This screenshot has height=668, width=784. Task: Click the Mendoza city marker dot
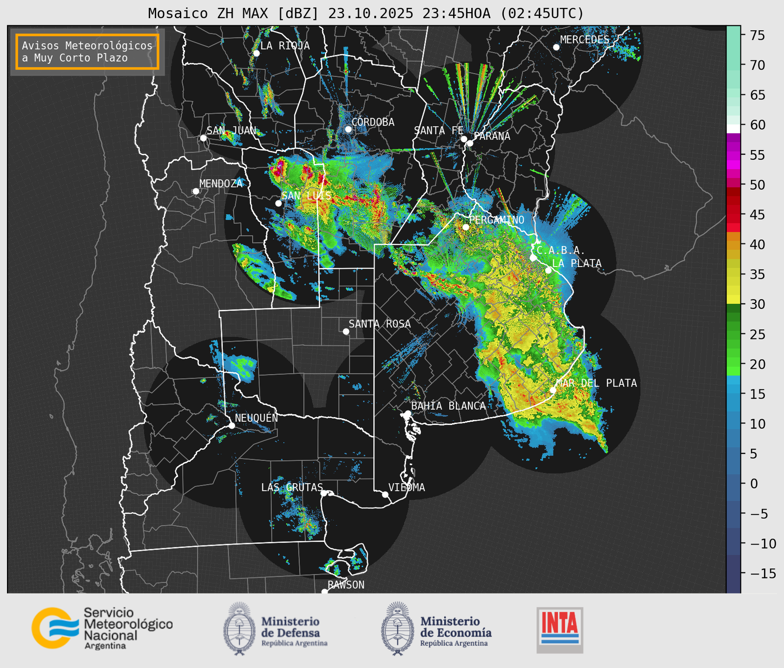pos(196,191)
